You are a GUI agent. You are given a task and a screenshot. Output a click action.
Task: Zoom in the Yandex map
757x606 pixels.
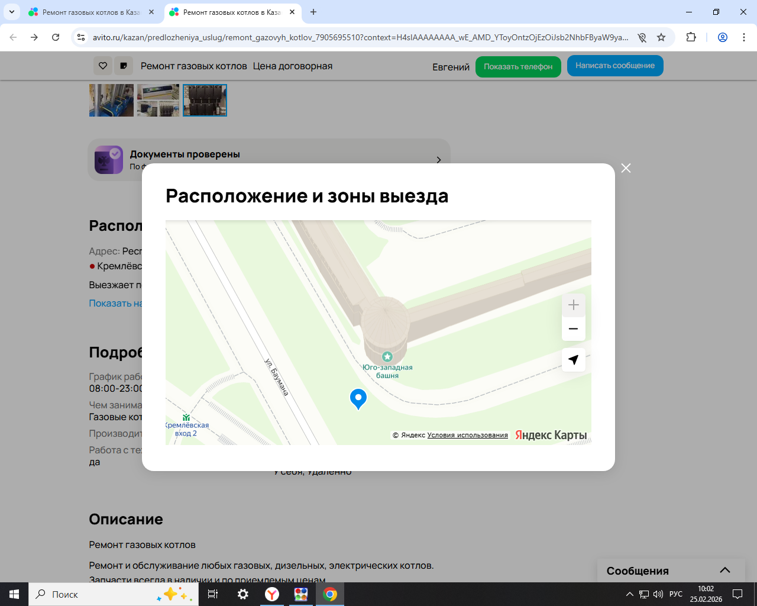tap(573, 305)
